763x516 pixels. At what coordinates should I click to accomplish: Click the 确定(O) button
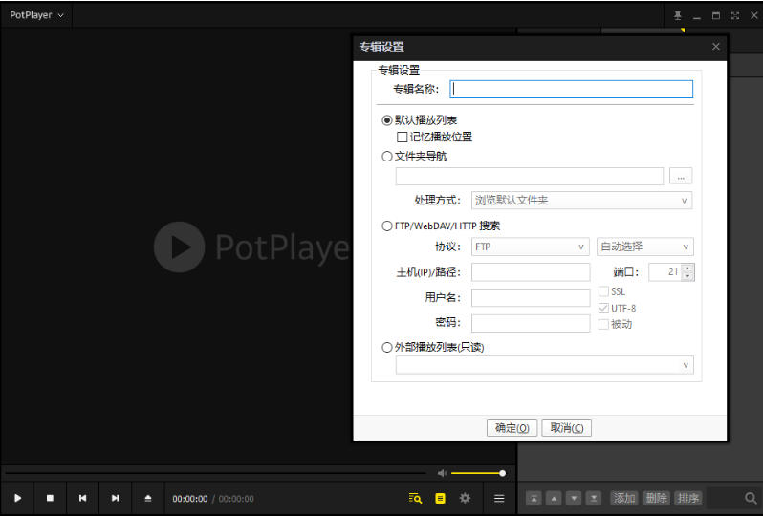512,428
